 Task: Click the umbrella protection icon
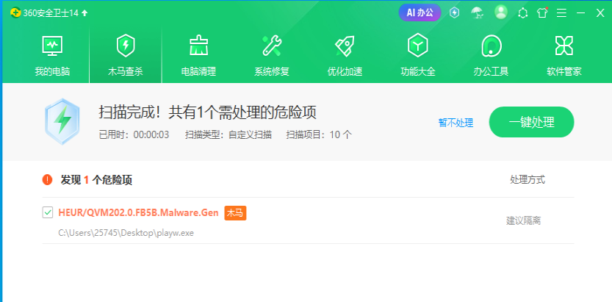[477, 13]
